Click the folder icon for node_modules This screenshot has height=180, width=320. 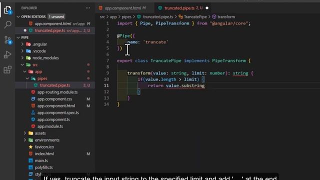28,58
